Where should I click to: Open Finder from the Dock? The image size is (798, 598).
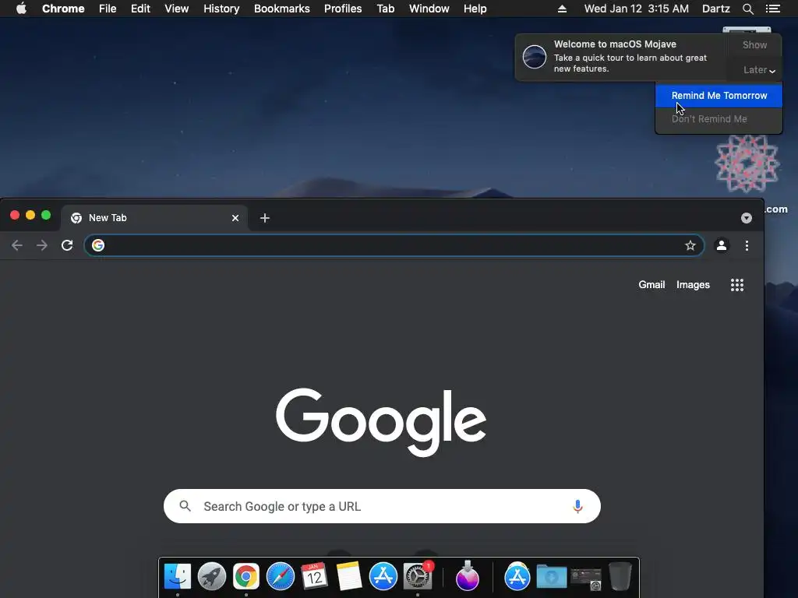[x=177, y=576]
